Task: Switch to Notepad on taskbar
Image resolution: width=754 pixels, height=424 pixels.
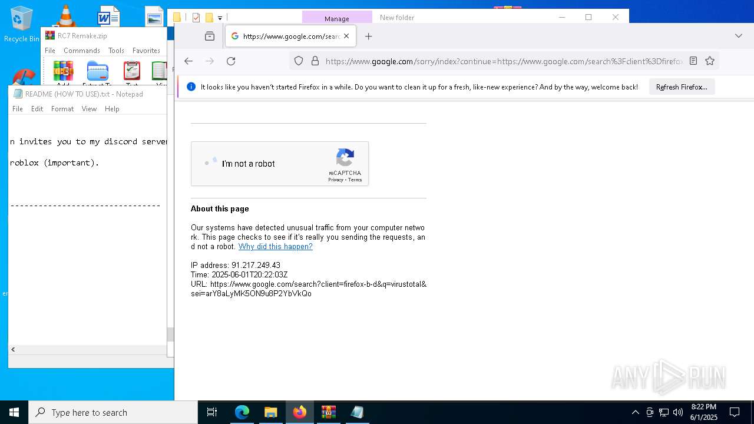Action: tap(357, 412)
